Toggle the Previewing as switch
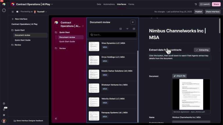The width and height of the screenshot is (223, 125). click(18, 12)
